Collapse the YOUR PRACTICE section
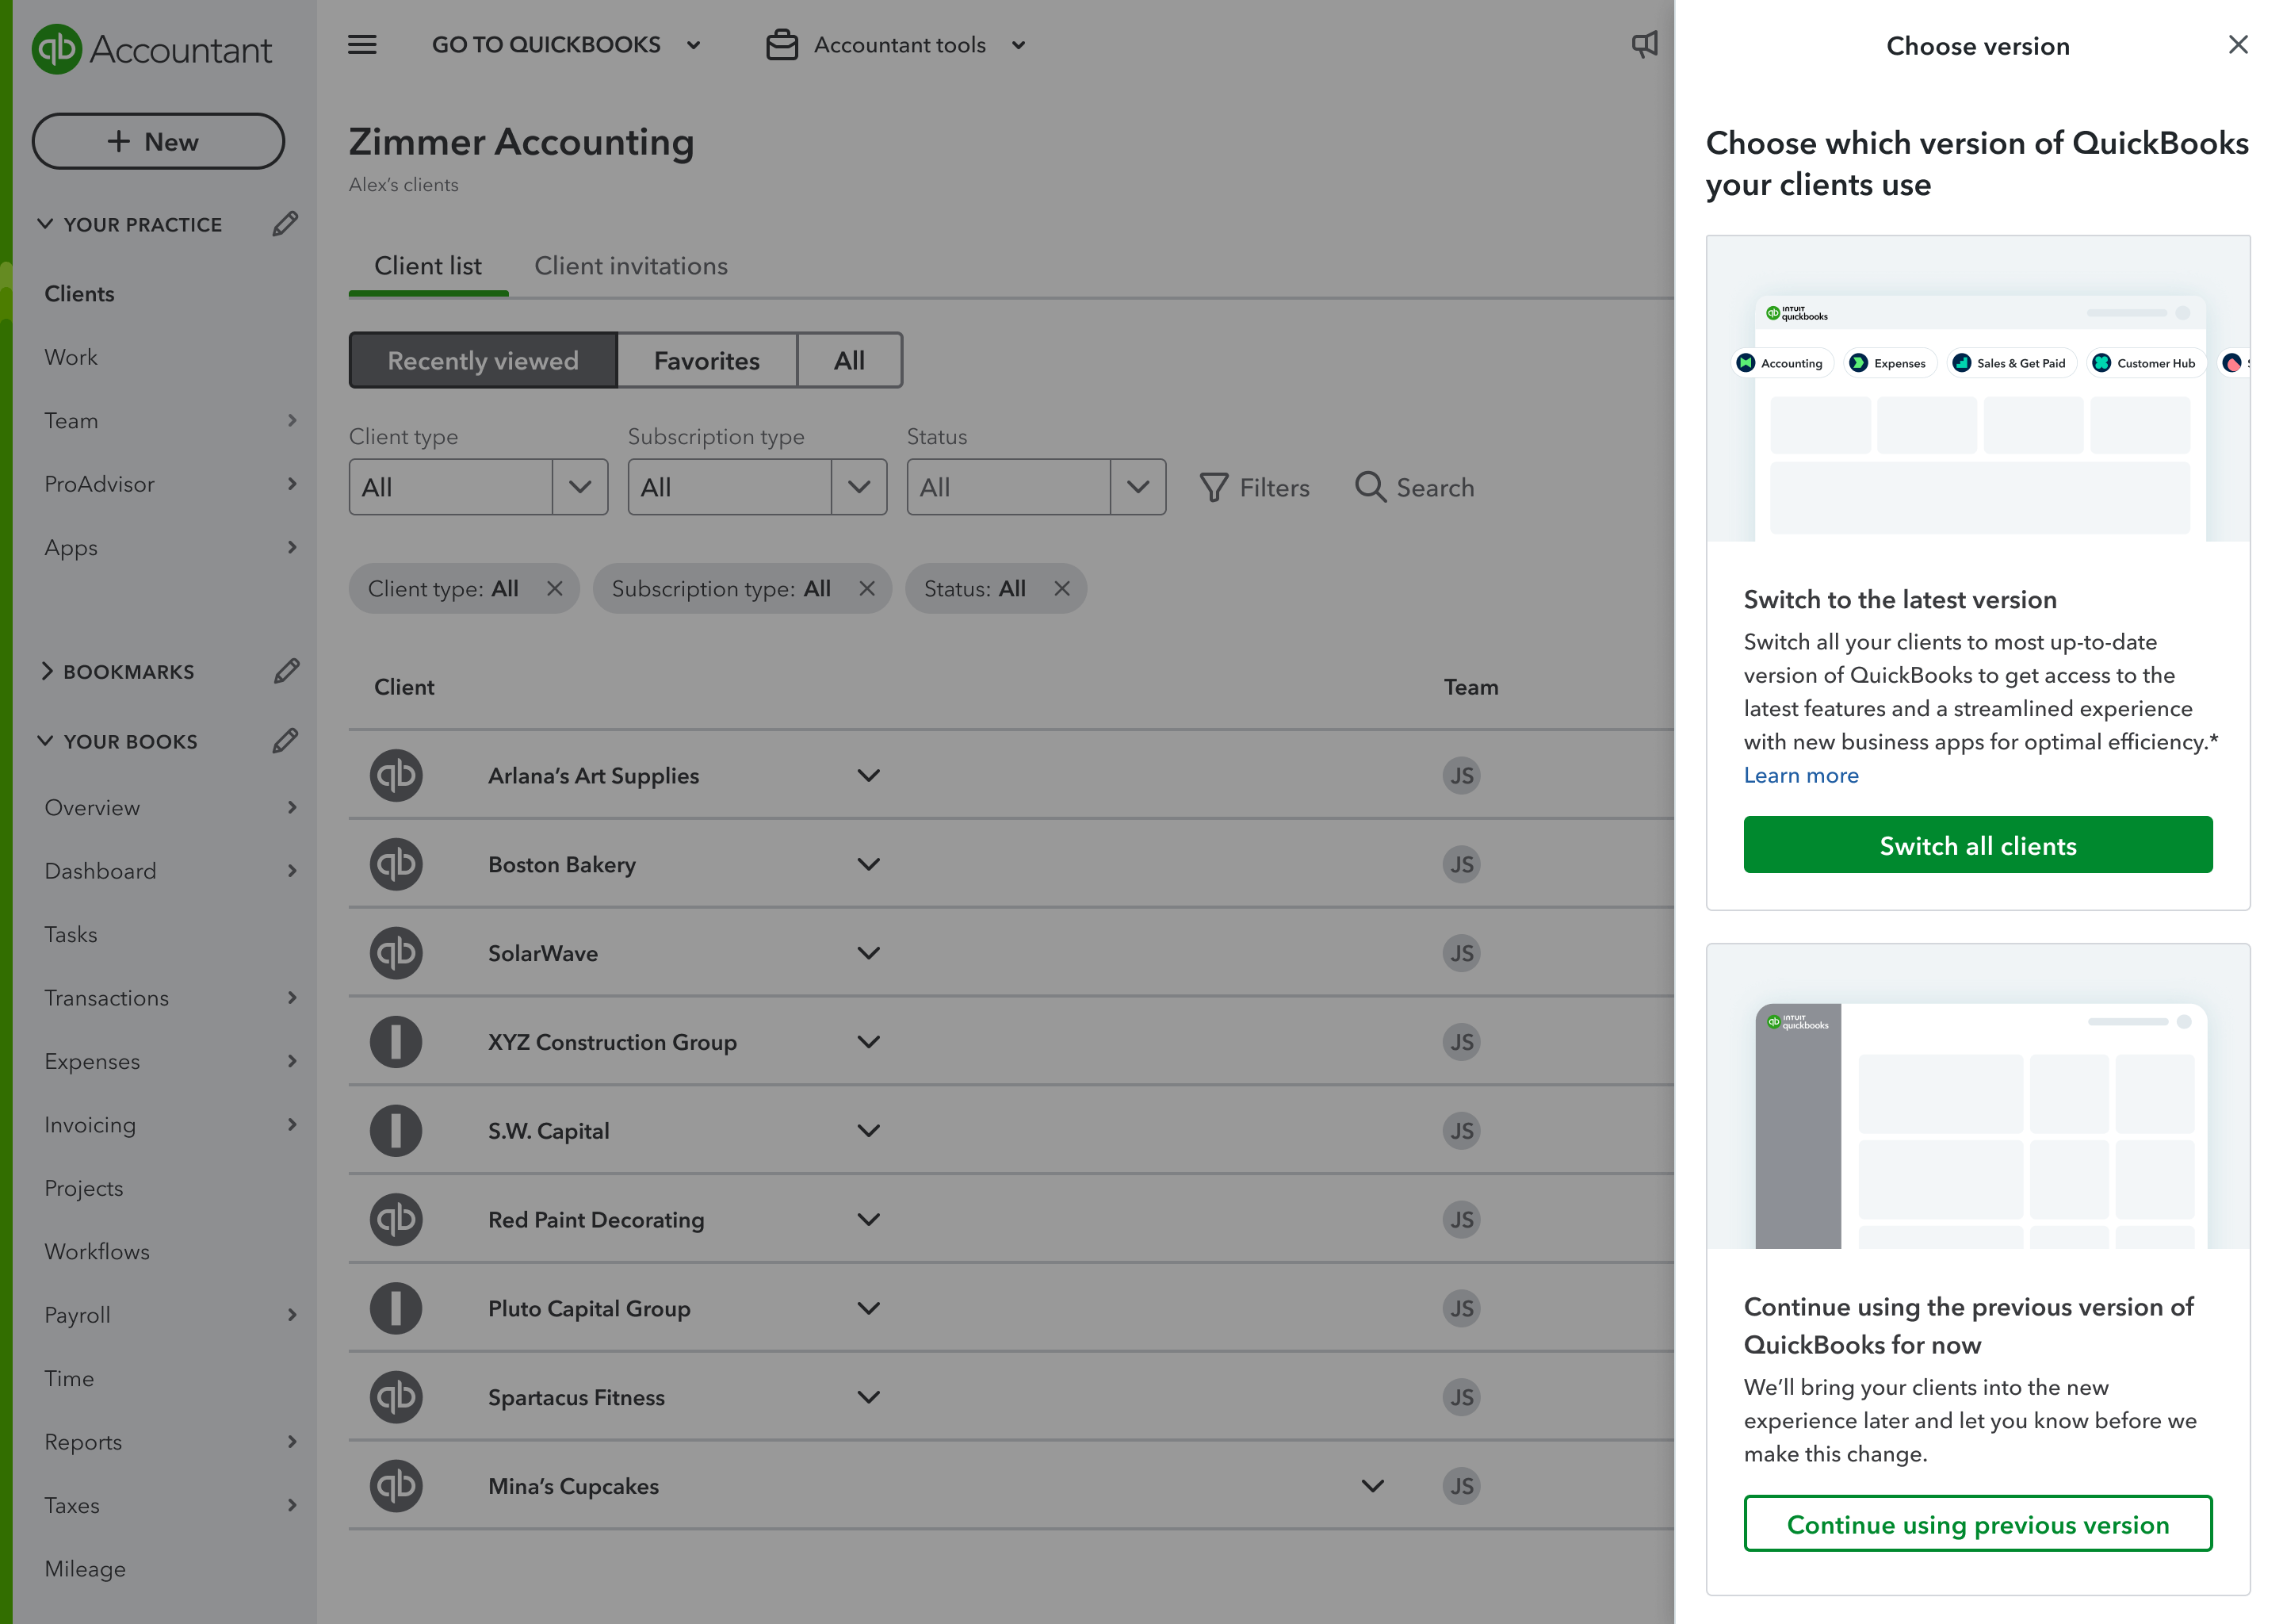2283x1624 pixels. point(45,224)
